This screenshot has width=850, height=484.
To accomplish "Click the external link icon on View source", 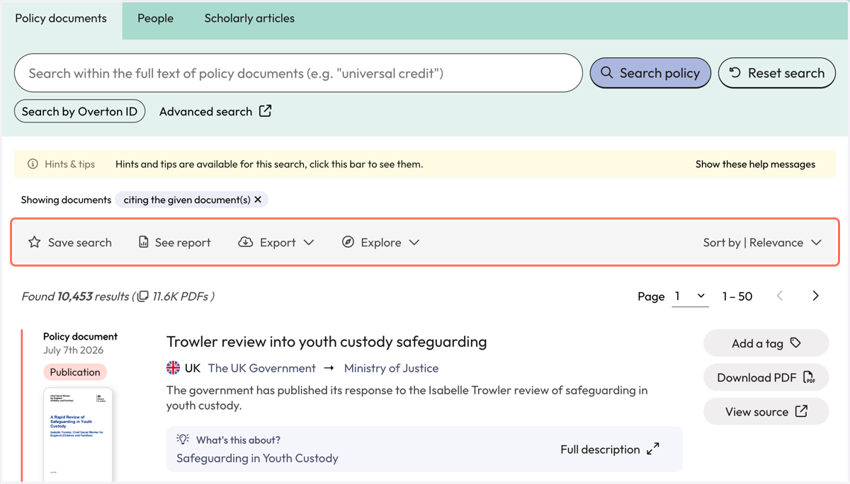I will (x=801, y=411).
